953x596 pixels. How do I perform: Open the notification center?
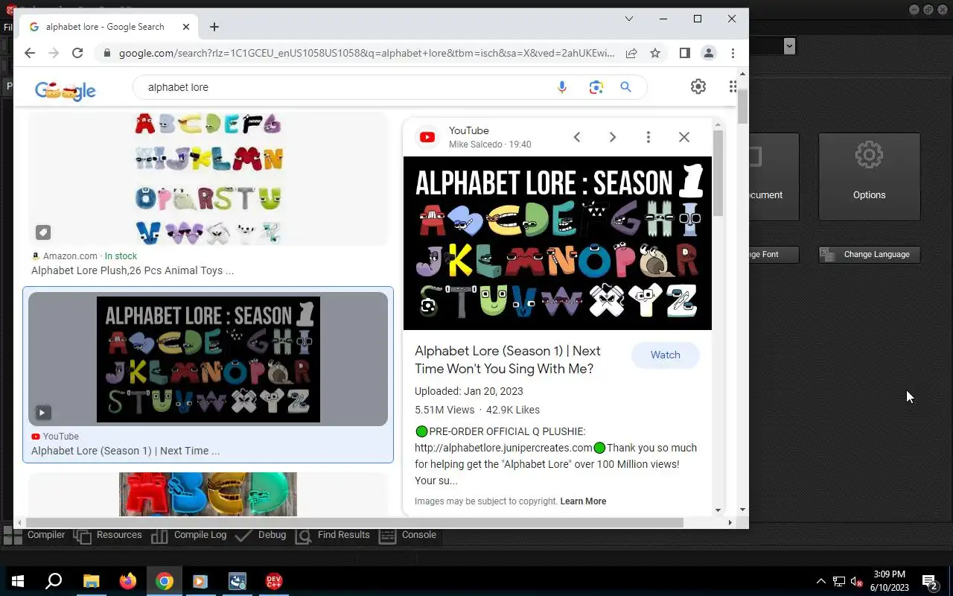click(930, 581)
